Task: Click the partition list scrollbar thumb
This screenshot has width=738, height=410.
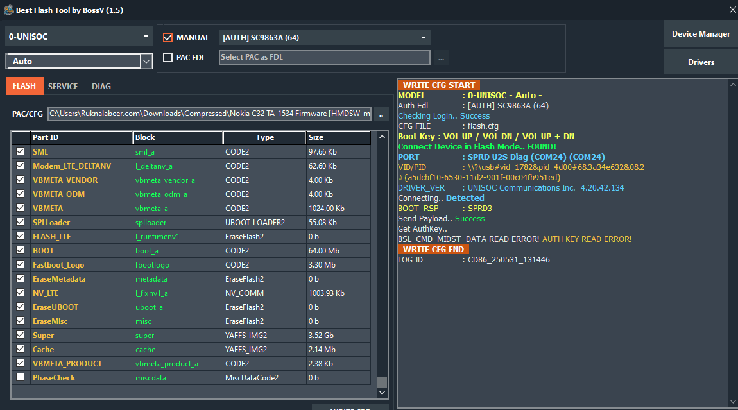Action: [382, 382]
